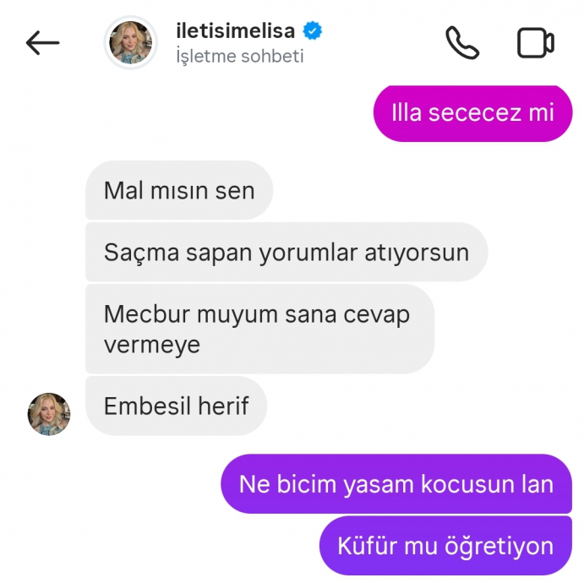Open the header profile picture
The image size is (584, 583).
coord(131,42)
